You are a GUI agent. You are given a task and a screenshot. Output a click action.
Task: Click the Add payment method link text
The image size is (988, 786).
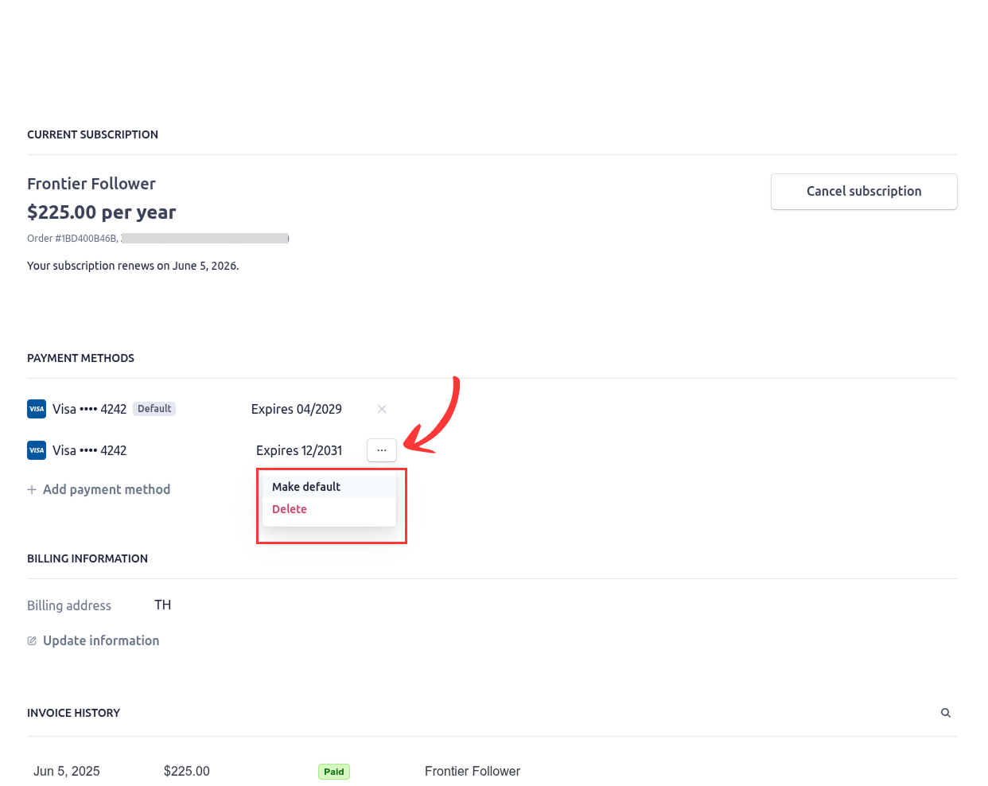click(107, 489)
